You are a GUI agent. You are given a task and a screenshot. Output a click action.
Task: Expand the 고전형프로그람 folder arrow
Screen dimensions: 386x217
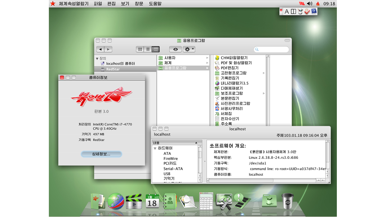pyautogui.click(x=264, y=73)
